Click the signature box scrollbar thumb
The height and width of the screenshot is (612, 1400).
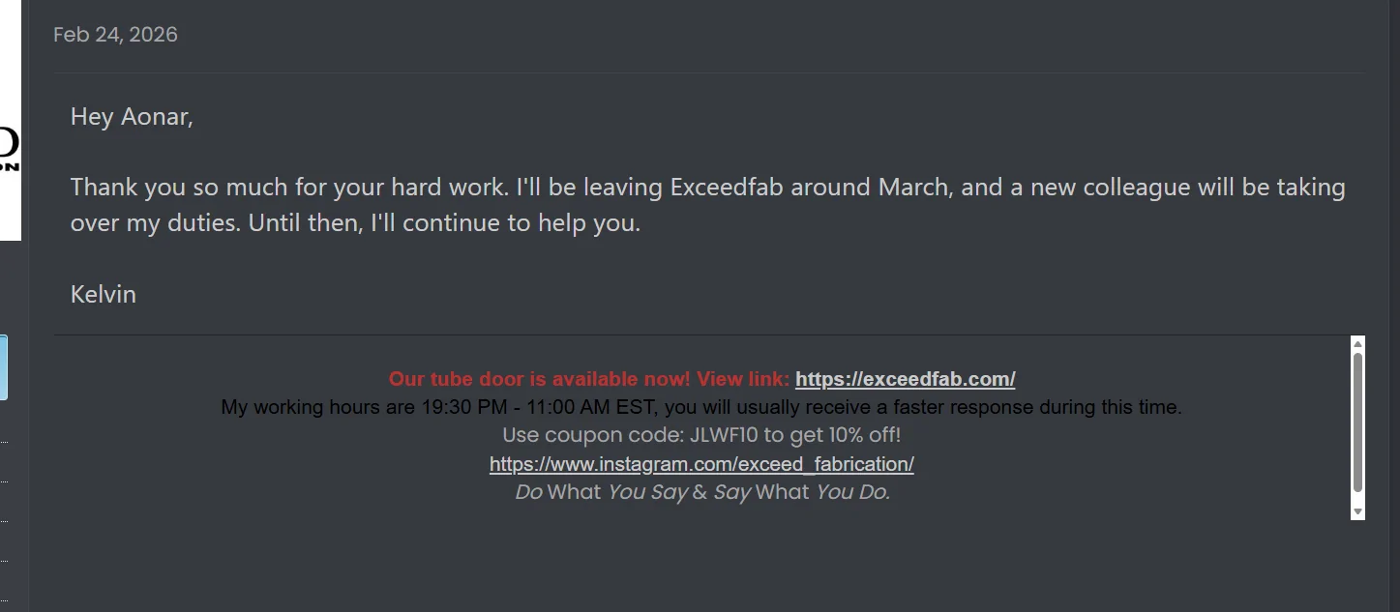coord(1357,423)
